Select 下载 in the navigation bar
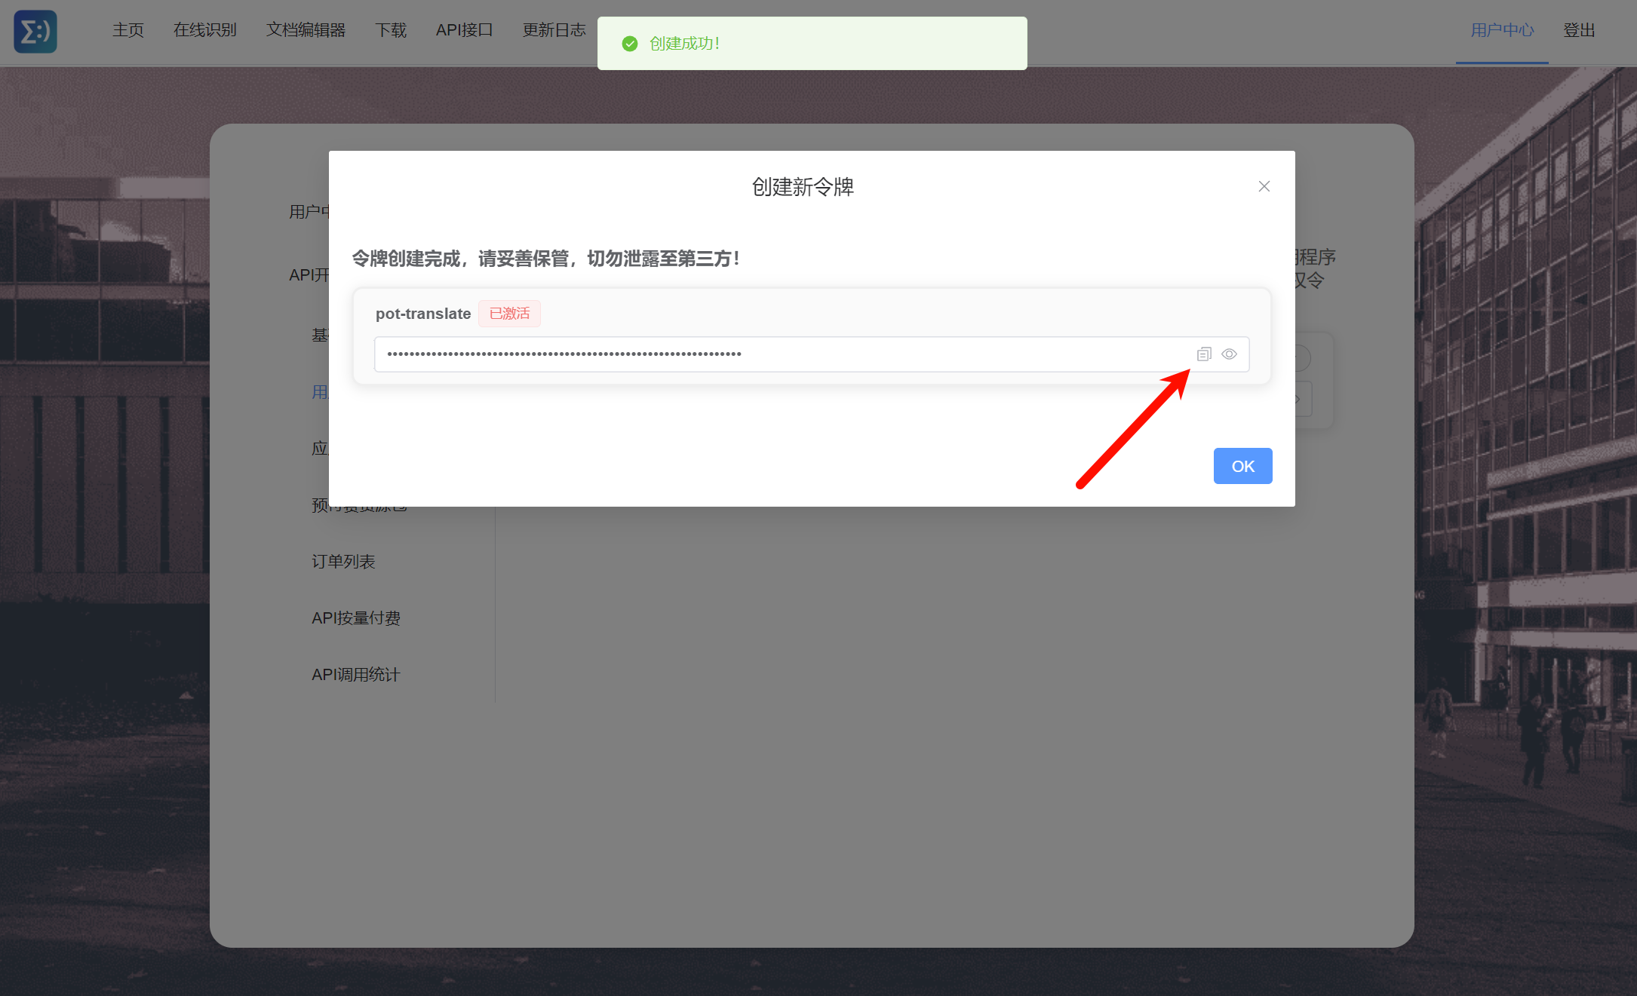Image resolution: width=1637 pixels, height=996 pixels. [391, 30]
